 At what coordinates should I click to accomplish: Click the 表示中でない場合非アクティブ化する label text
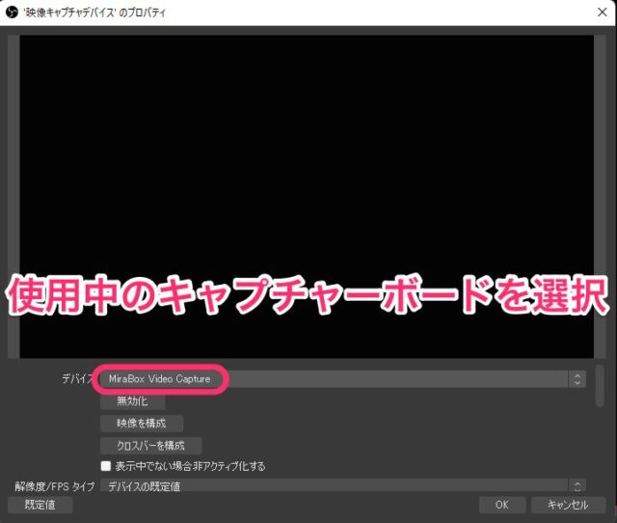[189, 466]
